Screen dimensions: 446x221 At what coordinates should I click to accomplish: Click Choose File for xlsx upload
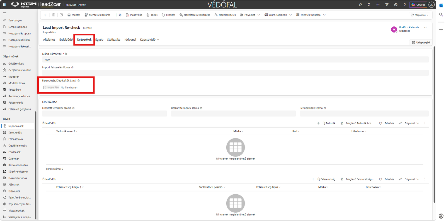click(x=52, y=88)
